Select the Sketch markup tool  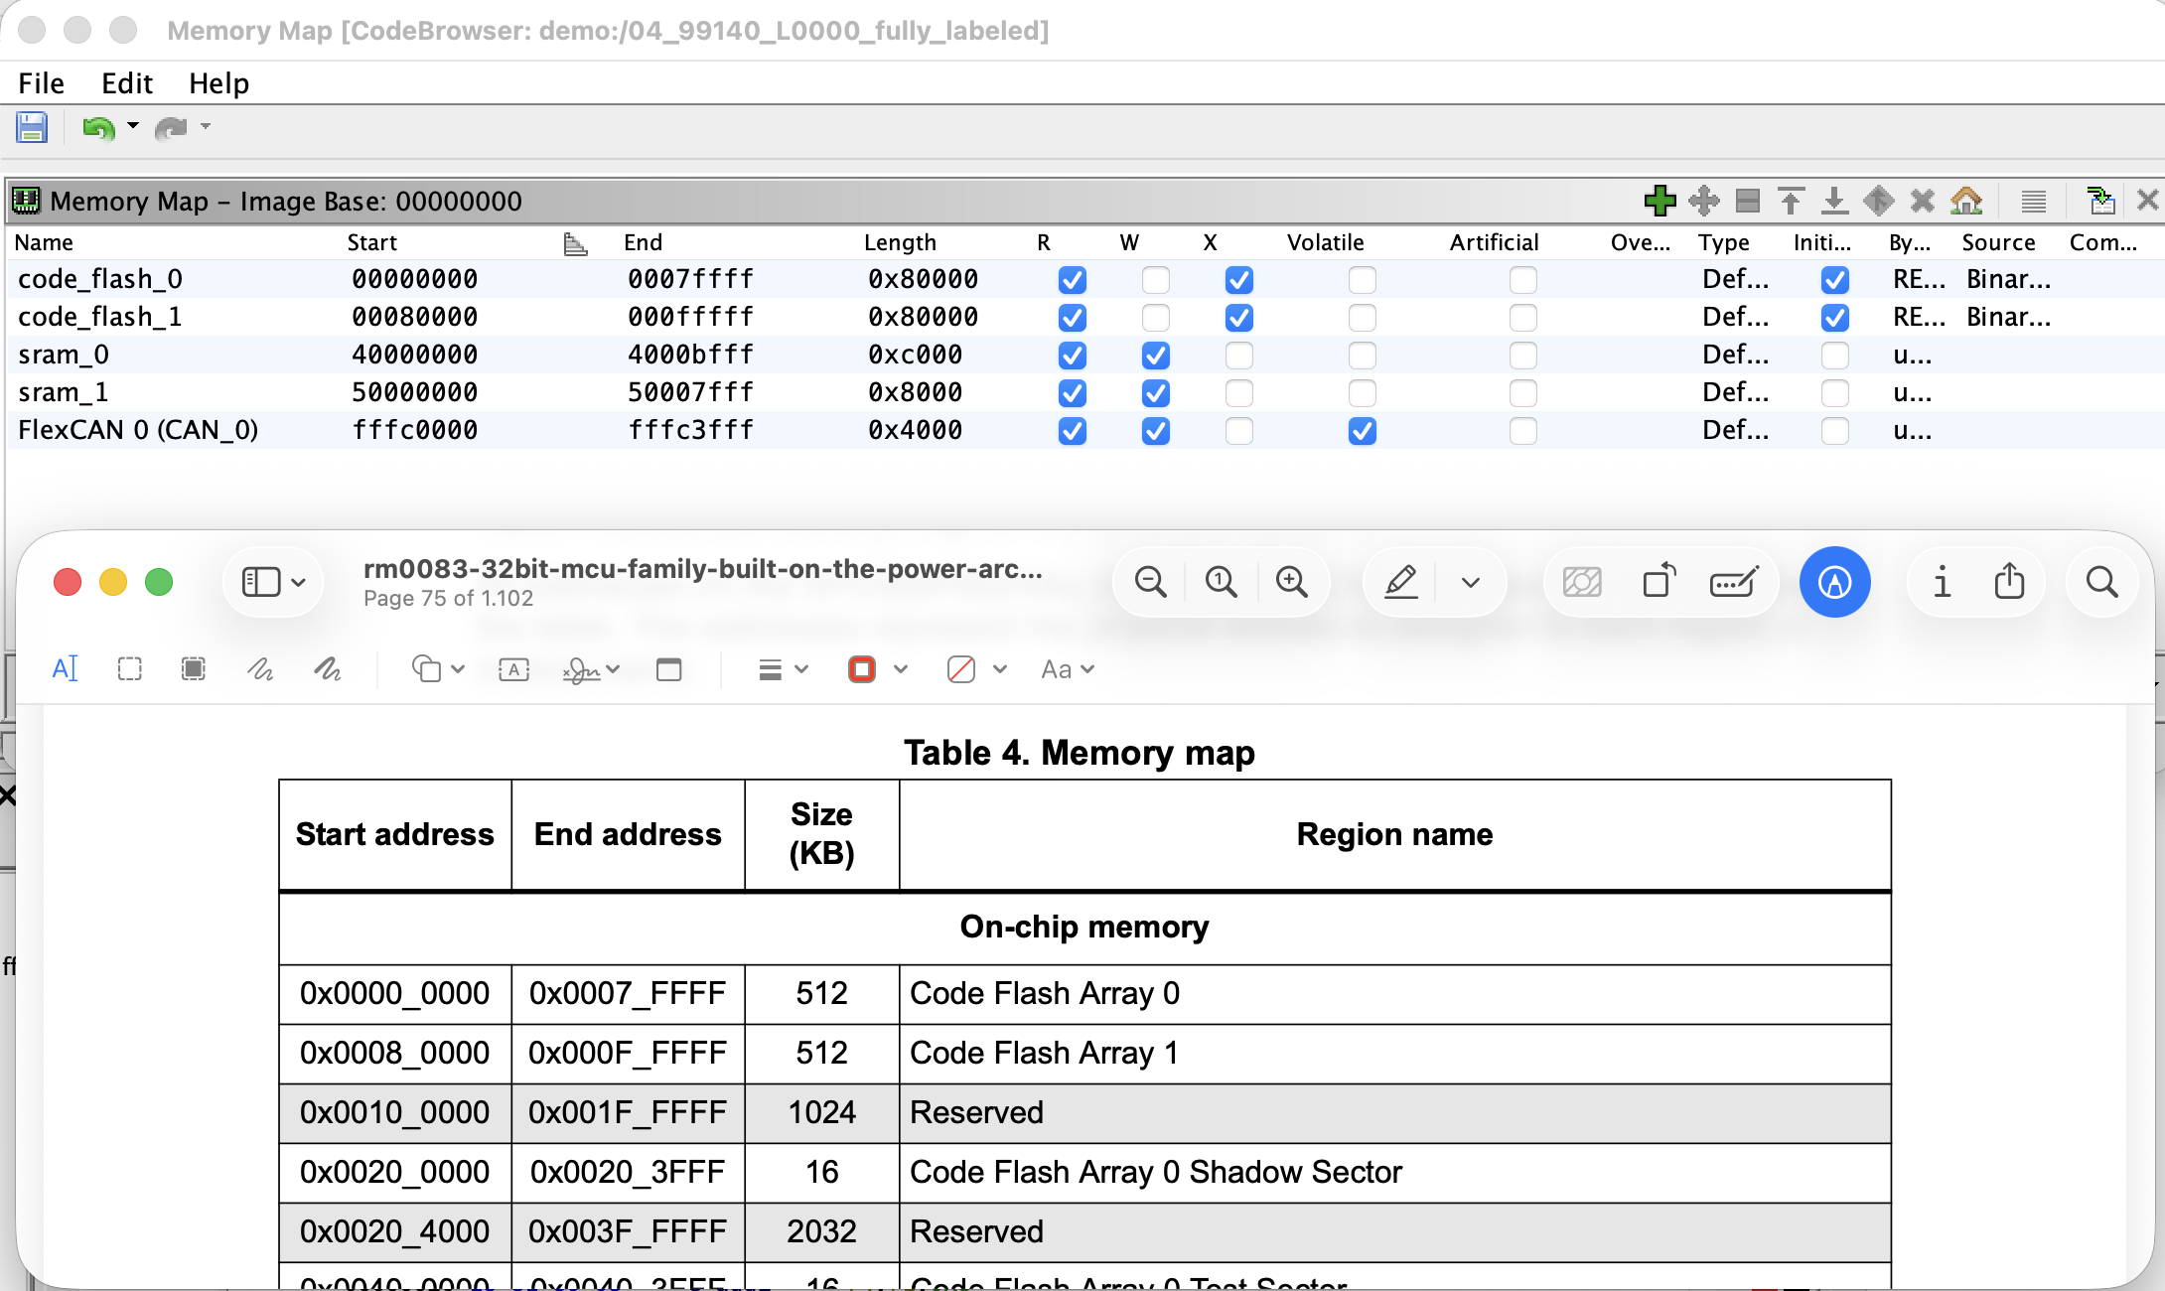[260, 669]
